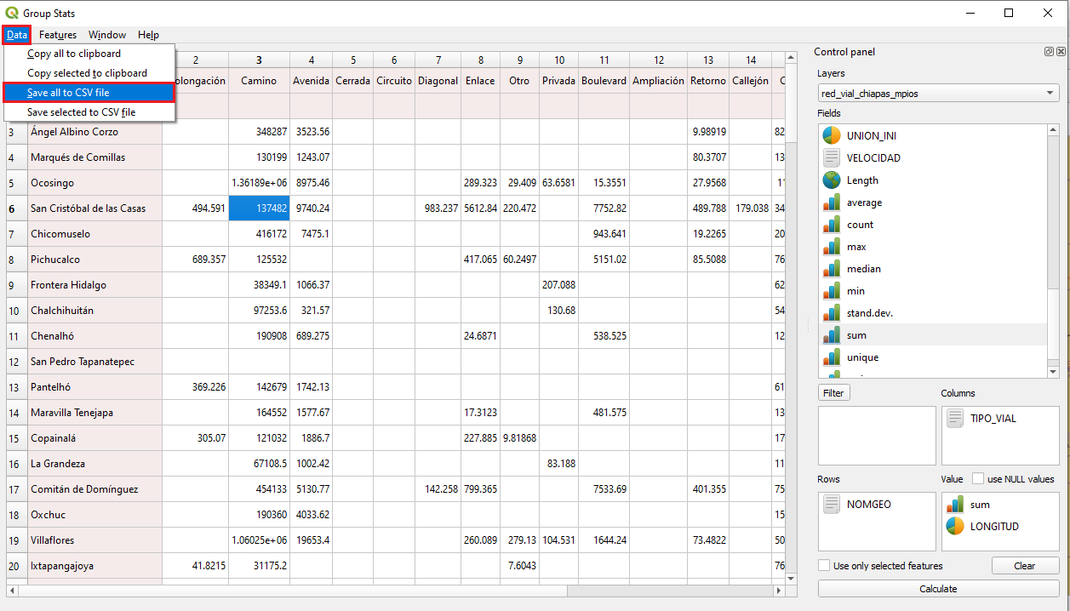Click the Filter button
Image resolution: width=1070 pixels, height=611 pixels.
tap(833, 393)
